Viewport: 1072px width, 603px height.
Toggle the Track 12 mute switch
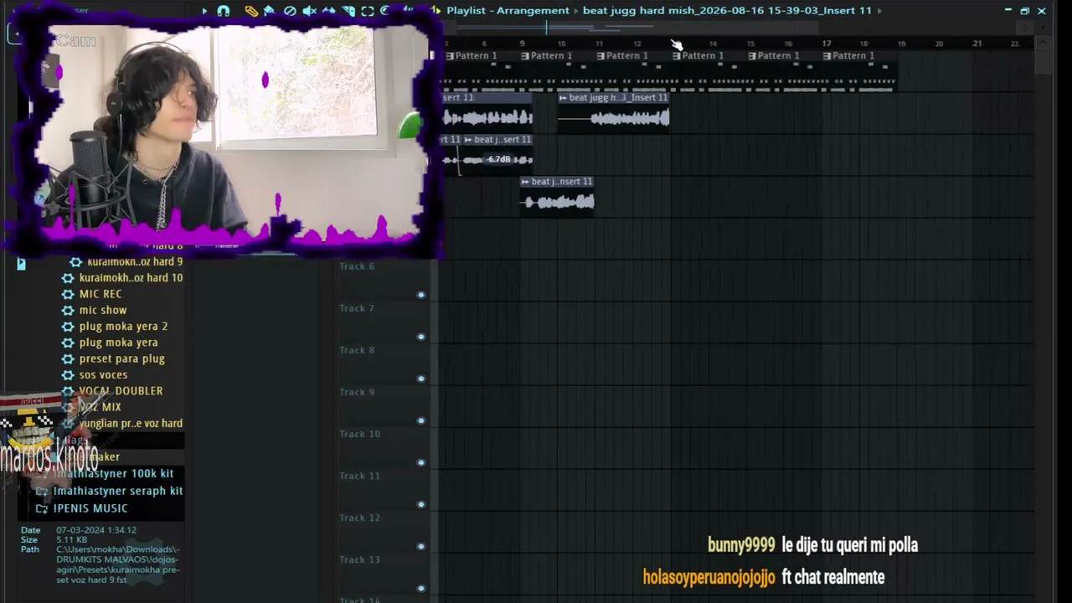(421, 546)
